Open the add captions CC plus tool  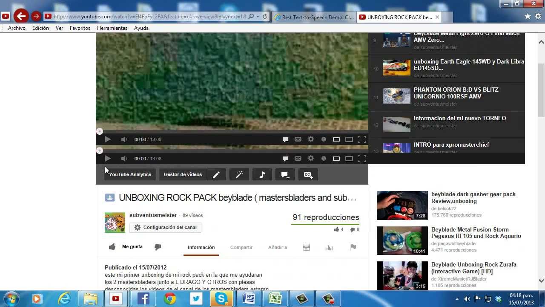coord(308,174)
